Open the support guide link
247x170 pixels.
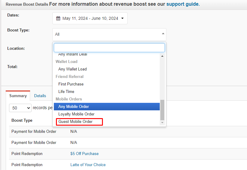coord(183,4)
